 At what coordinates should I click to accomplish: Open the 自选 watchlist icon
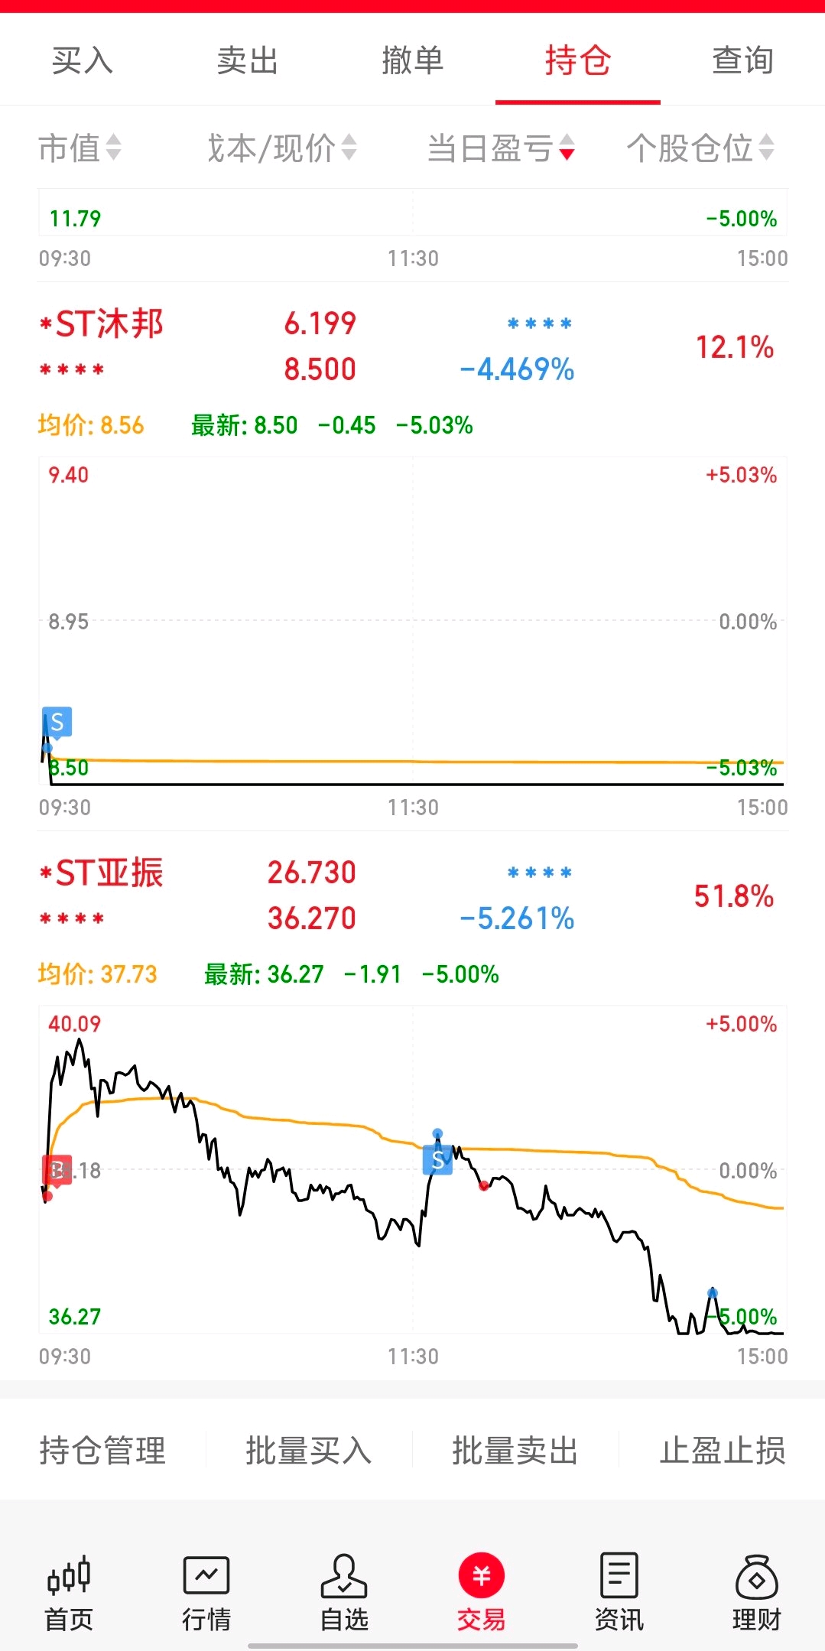344,1576
